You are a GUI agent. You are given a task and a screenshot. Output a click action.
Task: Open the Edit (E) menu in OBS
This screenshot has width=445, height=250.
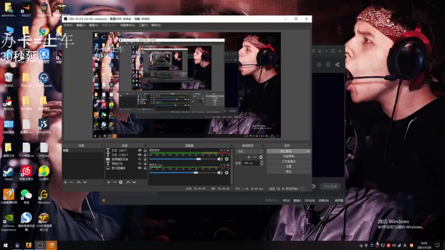pos(81,25)
